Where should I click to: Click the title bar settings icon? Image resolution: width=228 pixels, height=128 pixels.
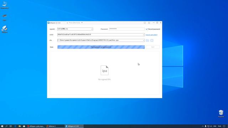point(149,23)
